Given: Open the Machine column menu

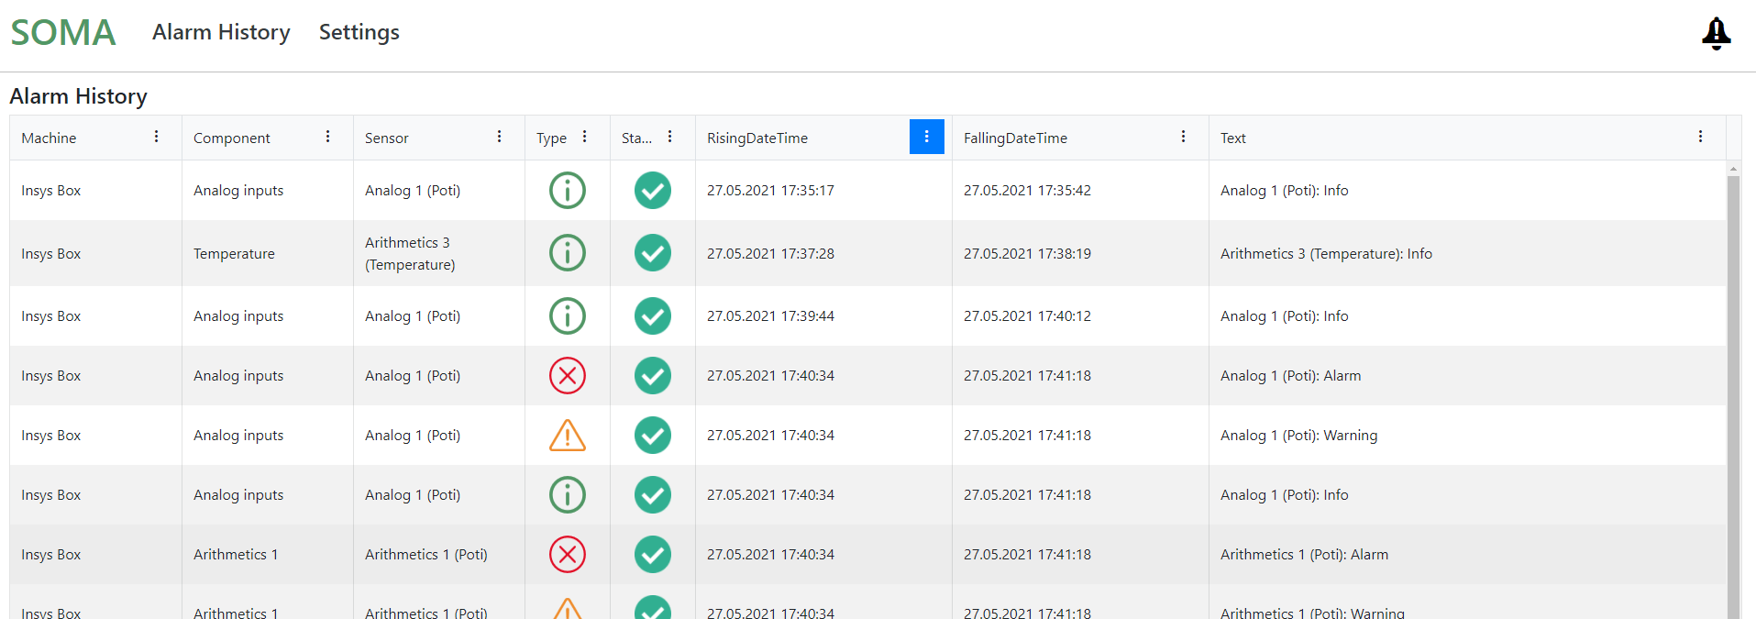Looking at the screenshot, I should [157, 137].
